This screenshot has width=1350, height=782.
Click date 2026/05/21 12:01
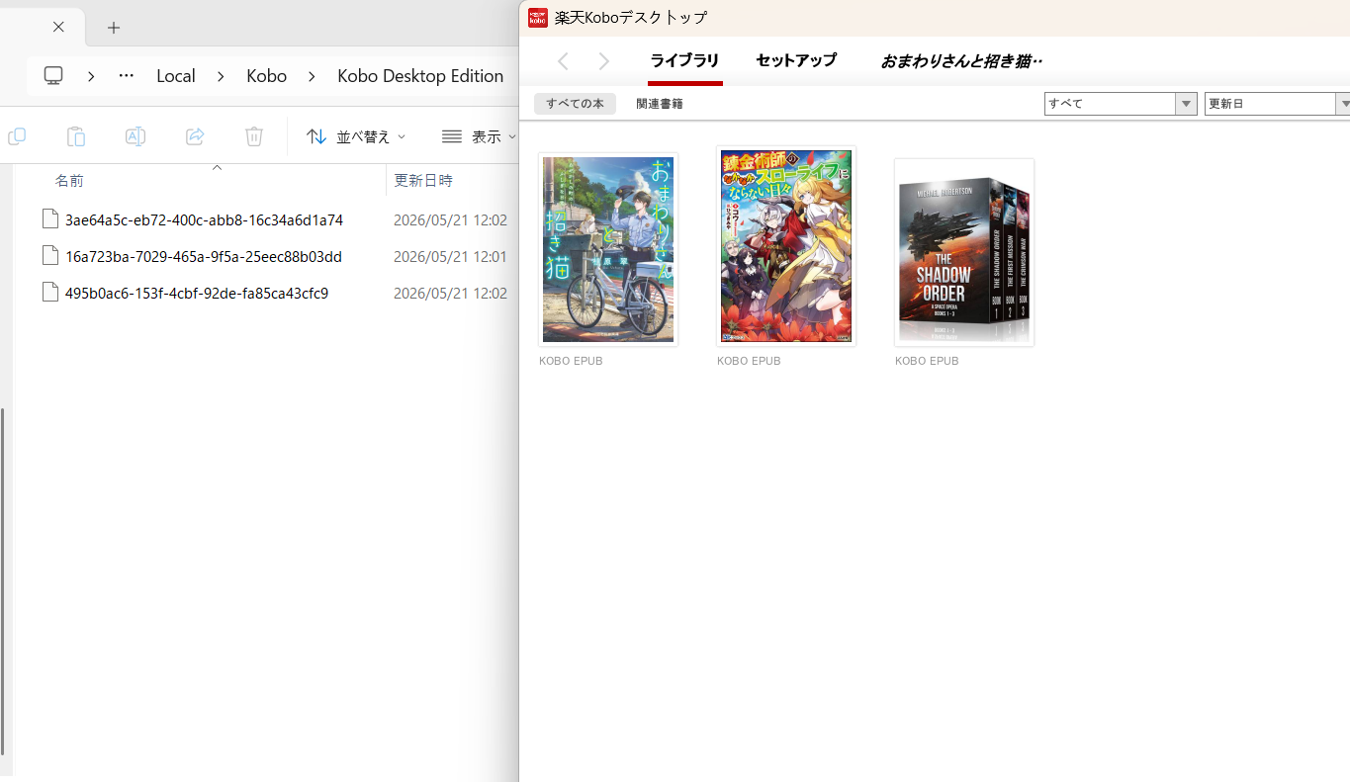pyautogui.click(x=450, y=256)
